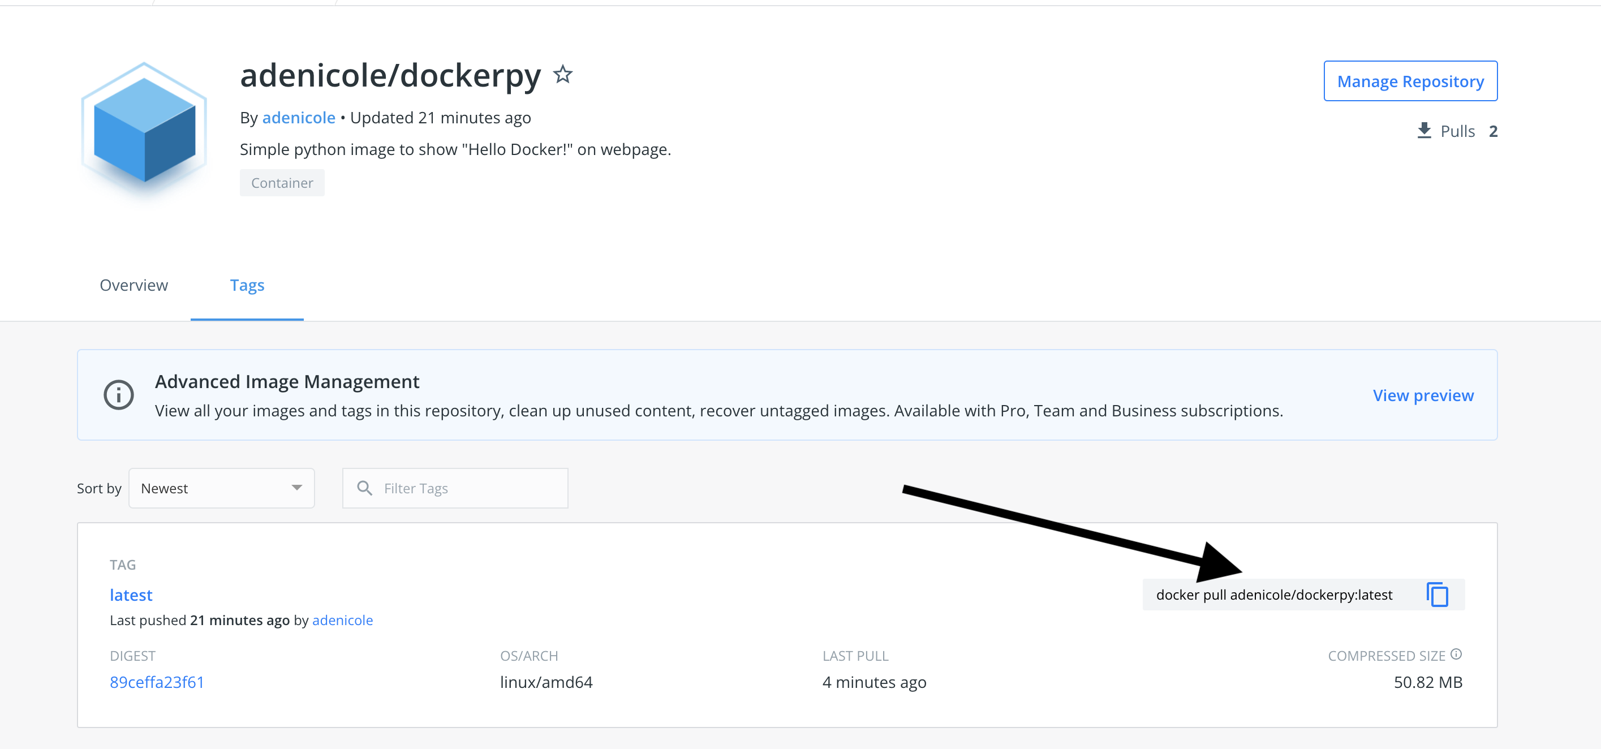Click inside the Filter Tags field
This screenshot has width=1601, height=749.
[x=454, y=488]
